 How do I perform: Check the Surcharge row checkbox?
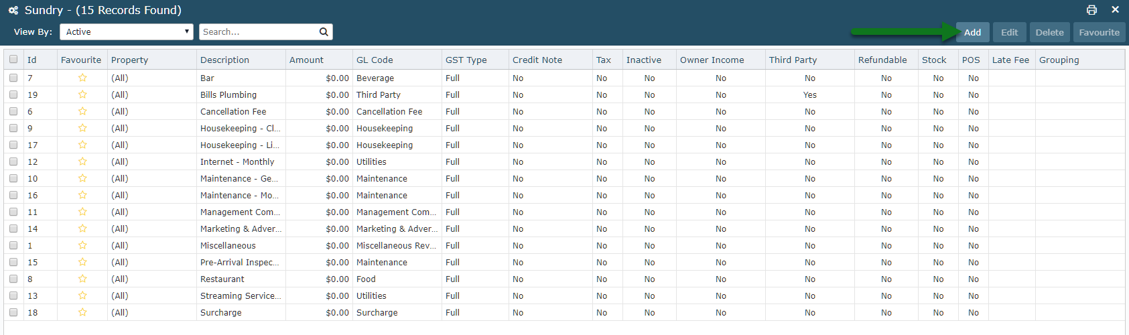13,312
